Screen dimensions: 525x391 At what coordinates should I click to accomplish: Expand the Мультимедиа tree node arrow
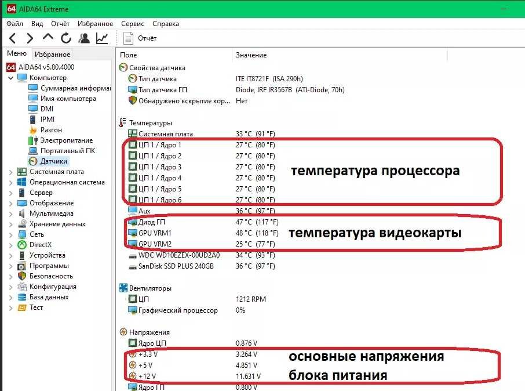click(x=10, y=213)
